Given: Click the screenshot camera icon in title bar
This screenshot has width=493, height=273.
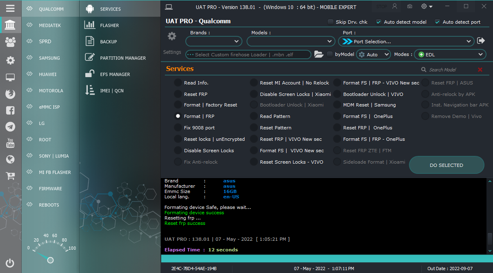Looking at the screenshot, I should click(410, 7).
